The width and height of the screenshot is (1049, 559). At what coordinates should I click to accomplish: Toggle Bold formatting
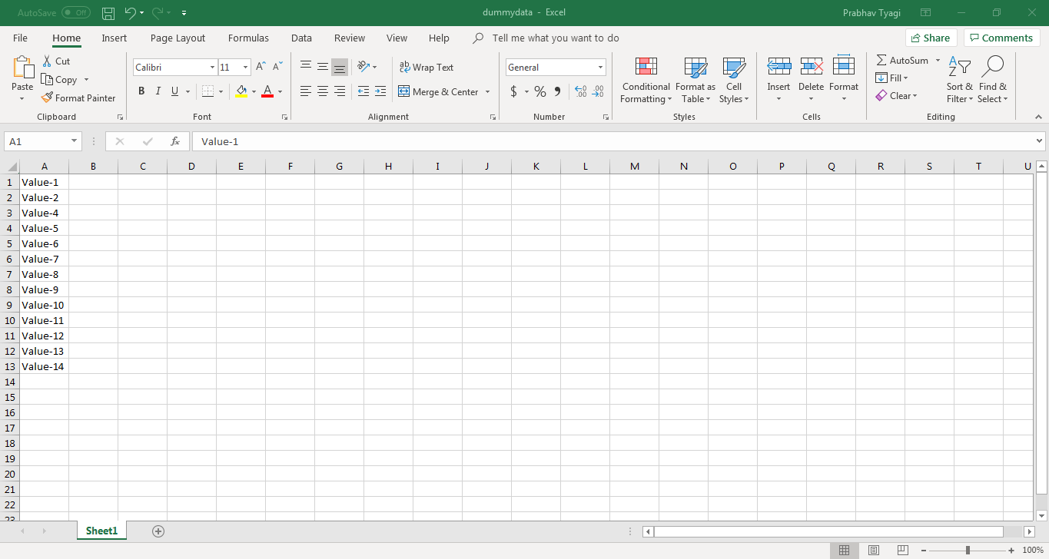coord(141,91)
